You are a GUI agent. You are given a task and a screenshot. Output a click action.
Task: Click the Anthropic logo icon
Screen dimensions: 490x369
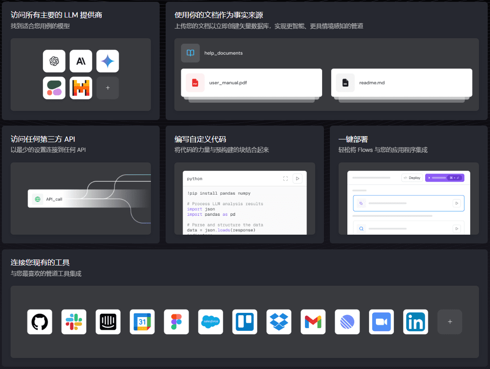coord(81,61)
